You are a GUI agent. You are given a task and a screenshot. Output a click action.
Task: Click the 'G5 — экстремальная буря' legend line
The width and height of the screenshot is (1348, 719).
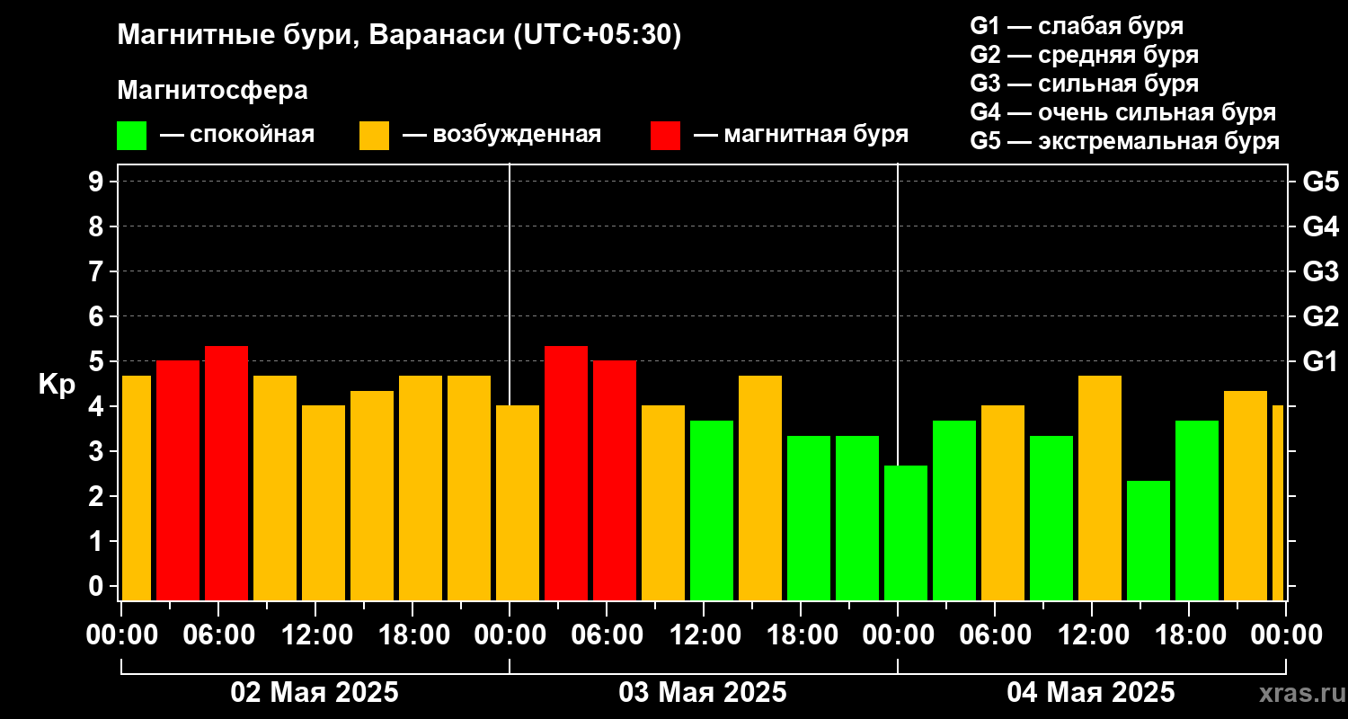(x=1125, y=142)
